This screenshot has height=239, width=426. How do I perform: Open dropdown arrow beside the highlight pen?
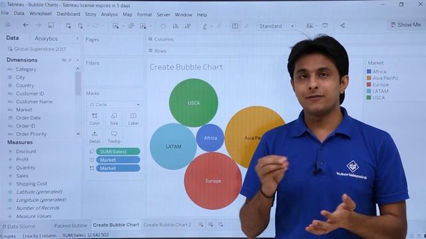tap(212, 27)
